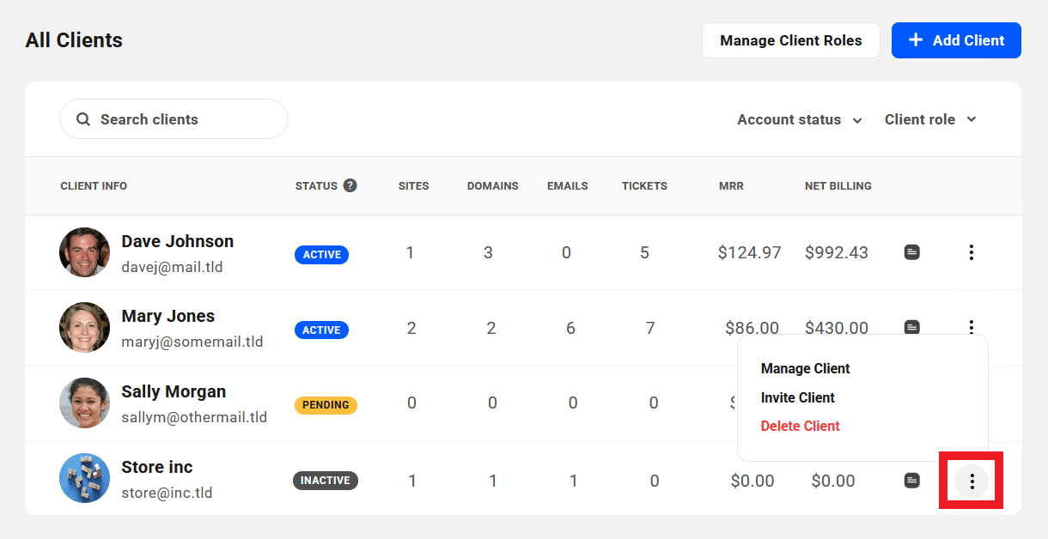The image size is (1048, 539).
Task: Click the SITES column header
Action: click(413, 185)
